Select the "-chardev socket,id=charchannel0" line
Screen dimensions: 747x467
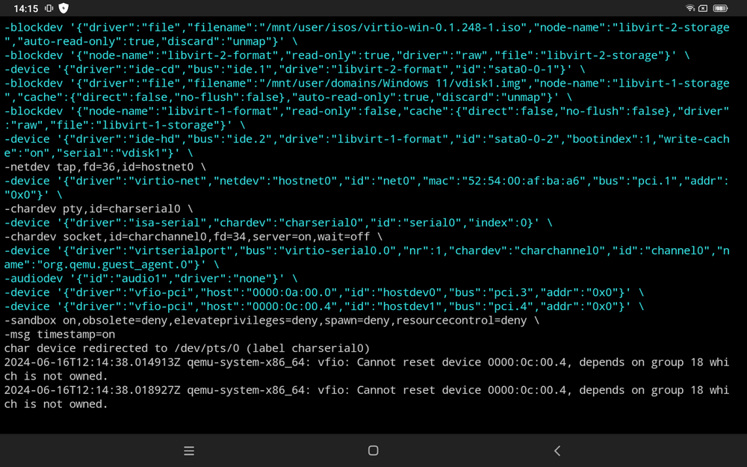tap(193, 236)
